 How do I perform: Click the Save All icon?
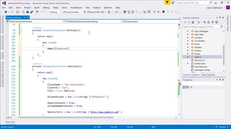click(x=31, y=12)
